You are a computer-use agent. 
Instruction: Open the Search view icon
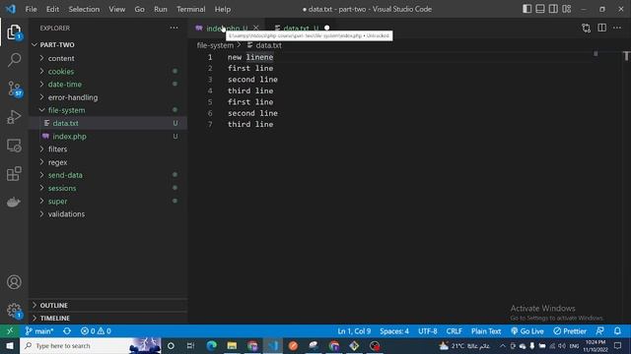pyautogui.click(x=14, y=60)
